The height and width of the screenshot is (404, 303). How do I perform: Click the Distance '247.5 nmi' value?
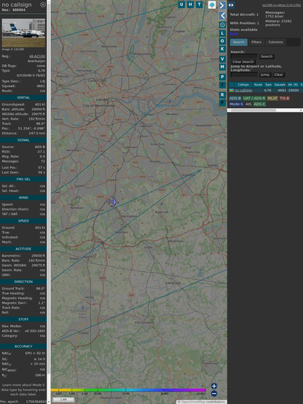[37, 133]
